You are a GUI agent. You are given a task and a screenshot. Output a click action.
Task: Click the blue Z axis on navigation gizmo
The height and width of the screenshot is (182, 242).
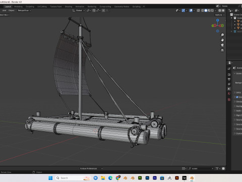click(x=218, y=20)
